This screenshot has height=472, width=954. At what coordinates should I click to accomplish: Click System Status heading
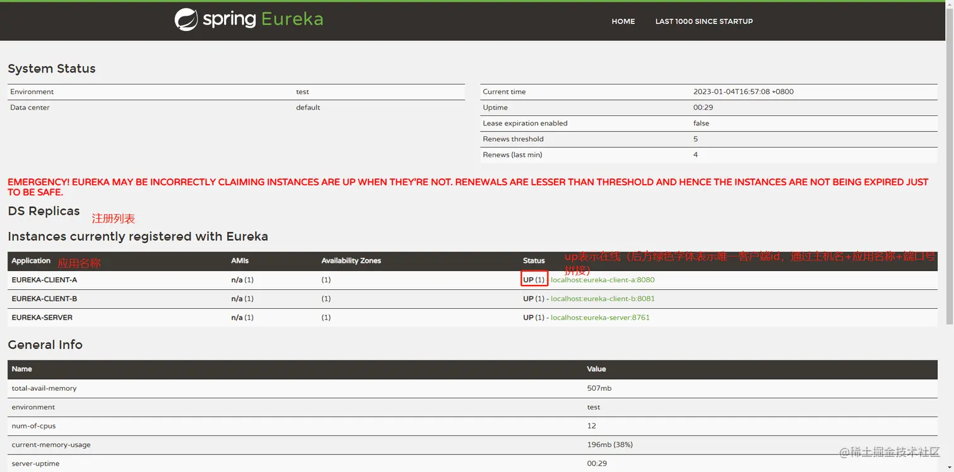tap(52, 69)
